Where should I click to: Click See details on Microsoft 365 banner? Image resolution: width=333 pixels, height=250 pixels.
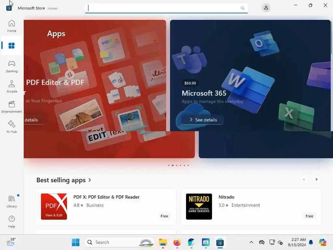(203, 120)
